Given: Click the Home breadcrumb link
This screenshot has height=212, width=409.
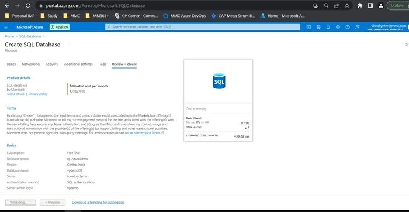Looking at the screenshot, I should point(9,36).
